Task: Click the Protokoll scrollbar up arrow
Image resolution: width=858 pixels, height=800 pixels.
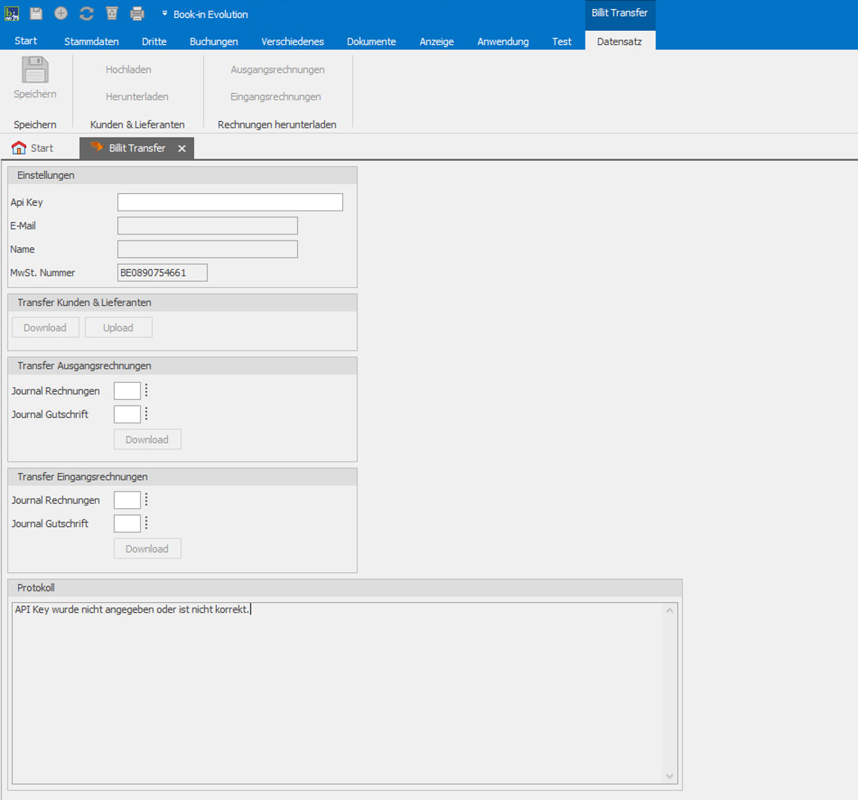Action: [x=670, y=611]
